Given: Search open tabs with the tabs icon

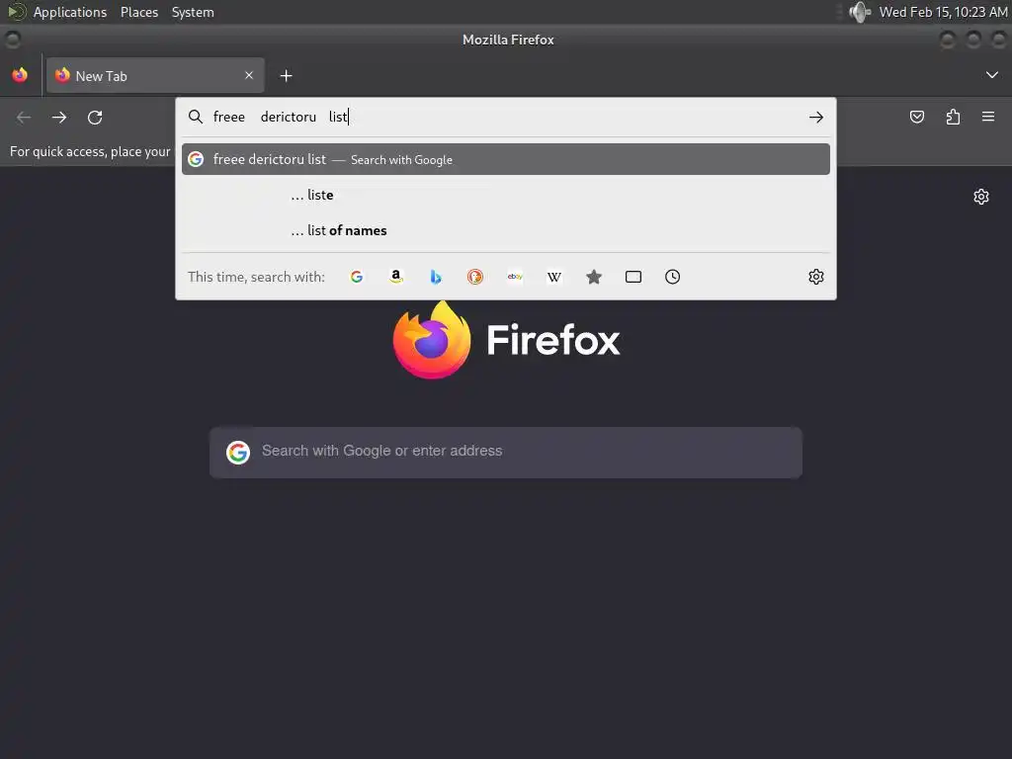Looking at the screenshot, I should click(633, 277).
